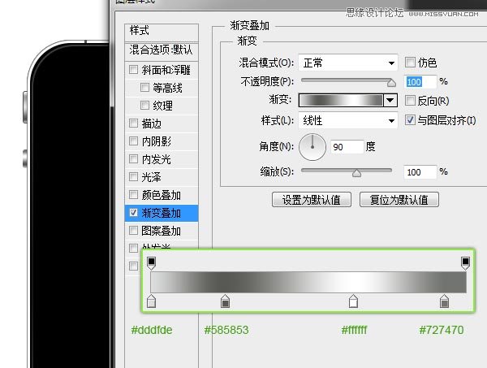Select the 渐变叠加 style entry
The image size is (487, 368).
click(162, 213)
